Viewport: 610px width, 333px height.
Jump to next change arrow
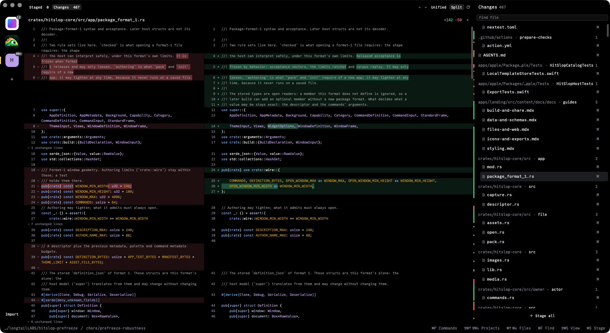click(x=426, y=7)
